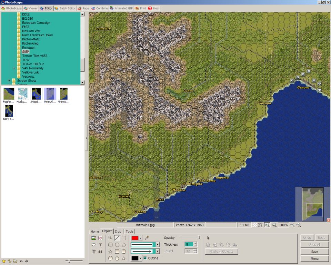The image size is (331, 265).
Task: Select the plain Text tool
Action: pyautogui.click(x=100, y=245)
